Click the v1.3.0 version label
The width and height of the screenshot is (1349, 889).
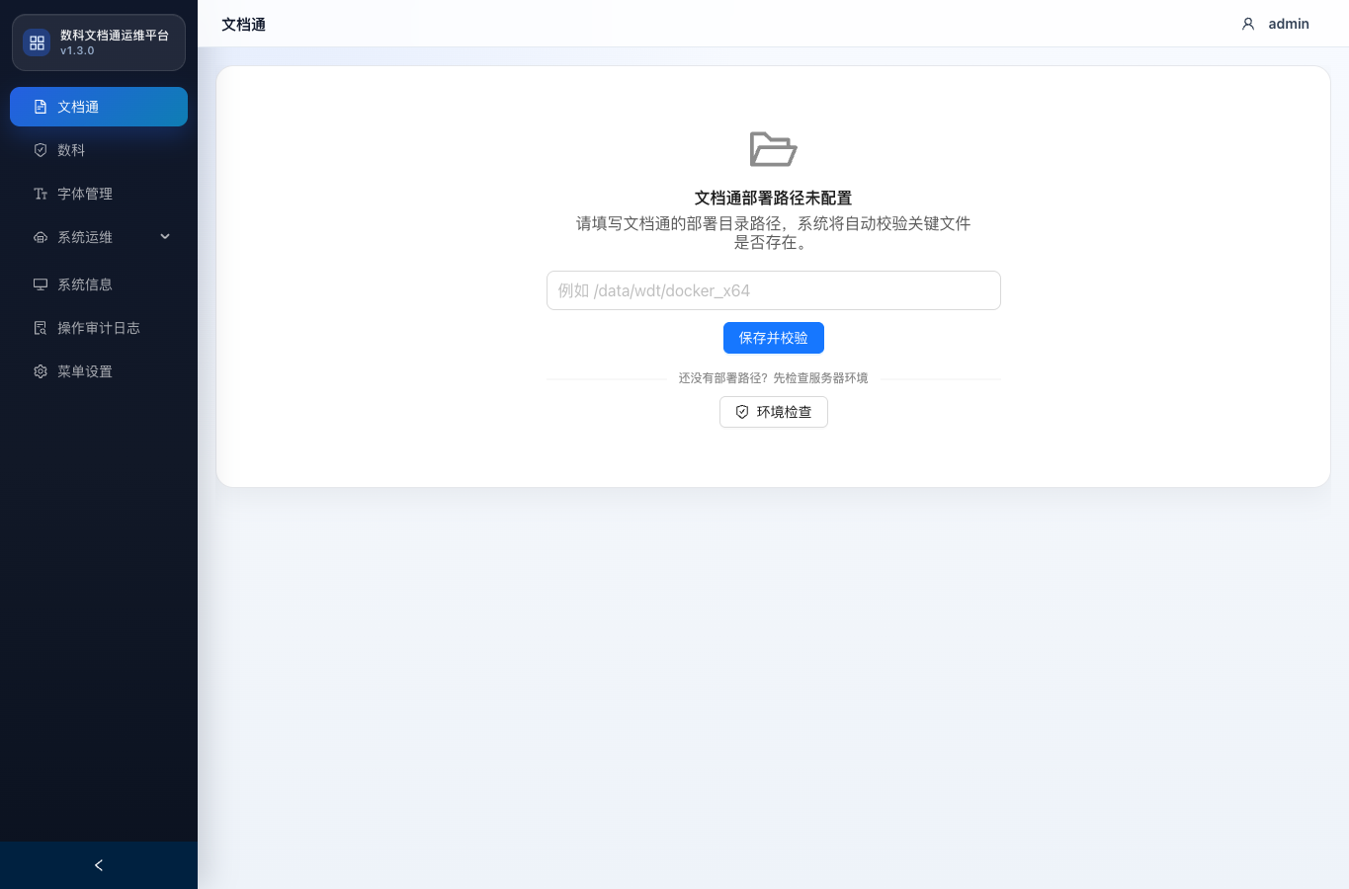(77, 50)
